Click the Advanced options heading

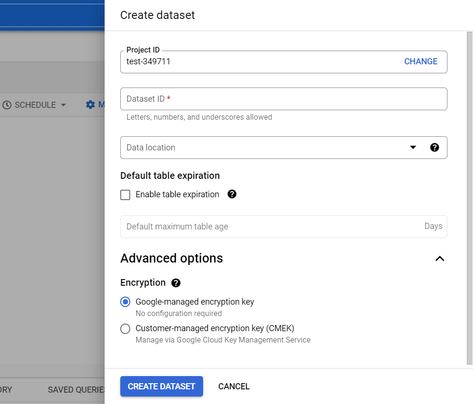pos(171,258)
